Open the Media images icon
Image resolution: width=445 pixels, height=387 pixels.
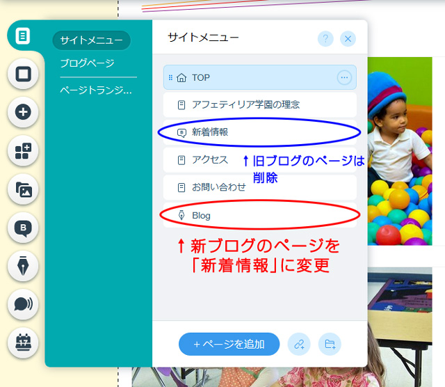coord(23,189)
